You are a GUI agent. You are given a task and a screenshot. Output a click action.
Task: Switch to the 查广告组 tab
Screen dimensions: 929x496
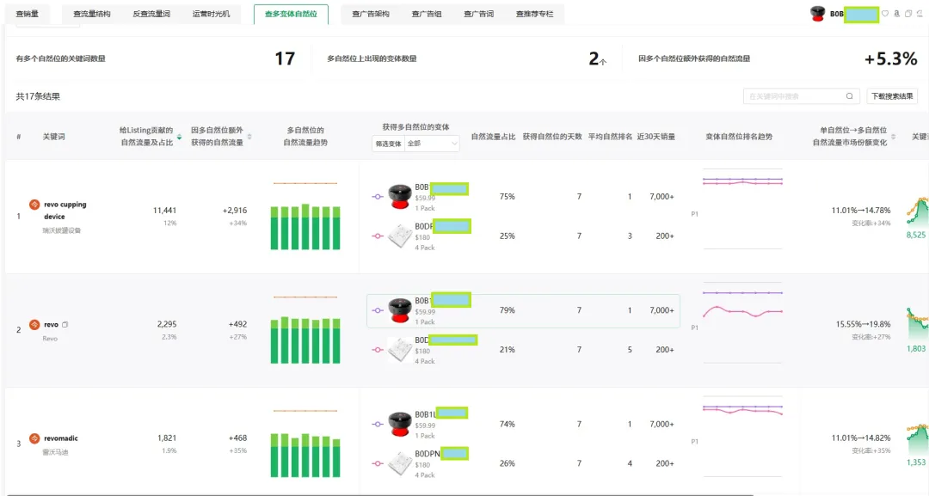click(x=427, y=14)
